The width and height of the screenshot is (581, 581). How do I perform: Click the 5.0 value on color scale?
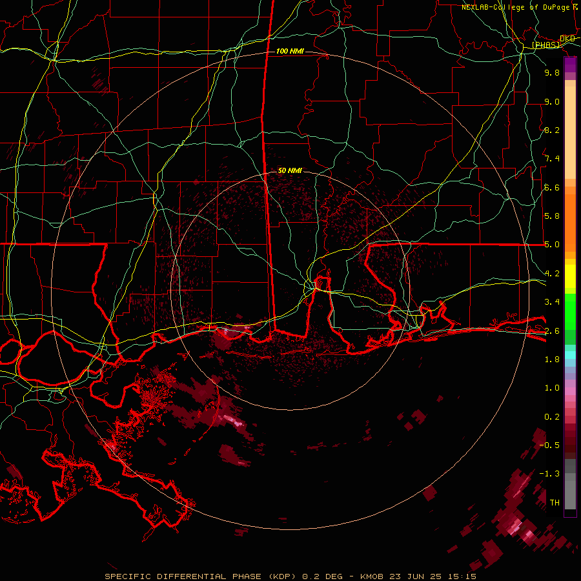(552, 245)
